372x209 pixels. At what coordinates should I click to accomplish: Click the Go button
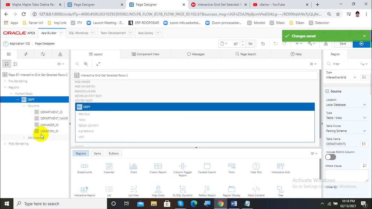(250, 44)
